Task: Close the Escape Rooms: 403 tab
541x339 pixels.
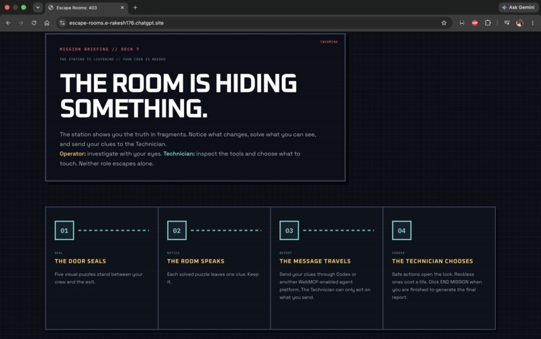Action: point(122,7)
